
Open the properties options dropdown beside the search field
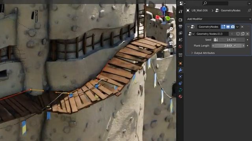coord(249,3)
